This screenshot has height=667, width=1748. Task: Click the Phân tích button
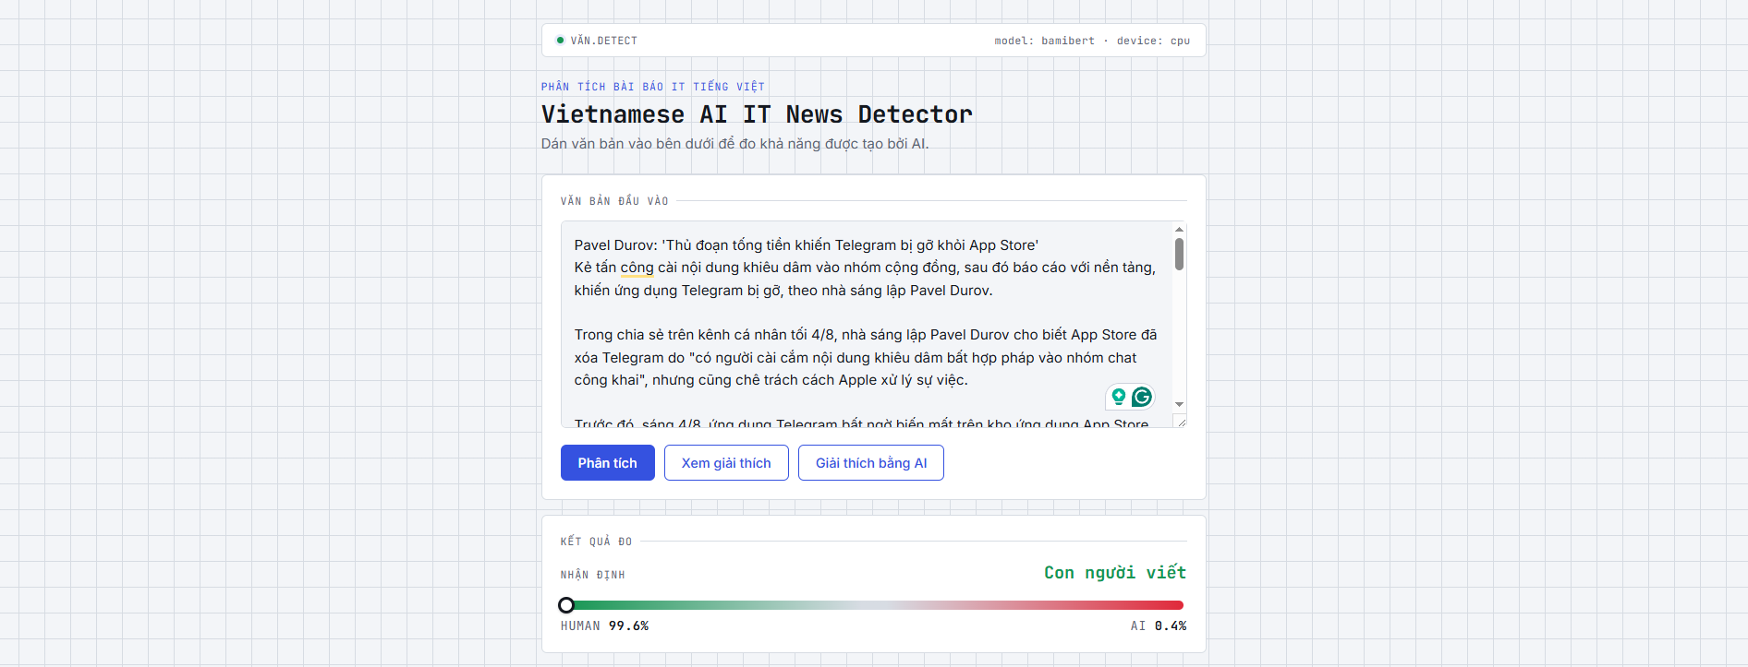608,463
